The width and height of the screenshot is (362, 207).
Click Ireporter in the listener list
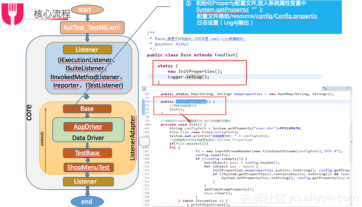coord(66,86)
